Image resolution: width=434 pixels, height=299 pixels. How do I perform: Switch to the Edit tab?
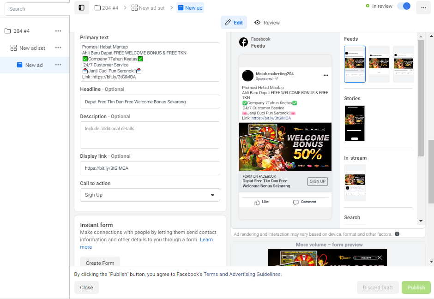coord(234,23)
